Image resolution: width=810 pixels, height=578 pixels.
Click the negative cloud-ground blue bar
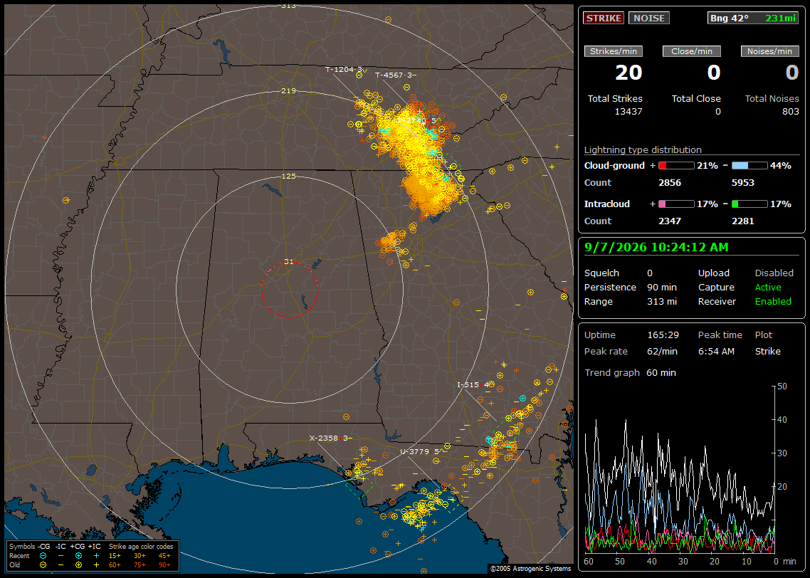tap(749, 166)
